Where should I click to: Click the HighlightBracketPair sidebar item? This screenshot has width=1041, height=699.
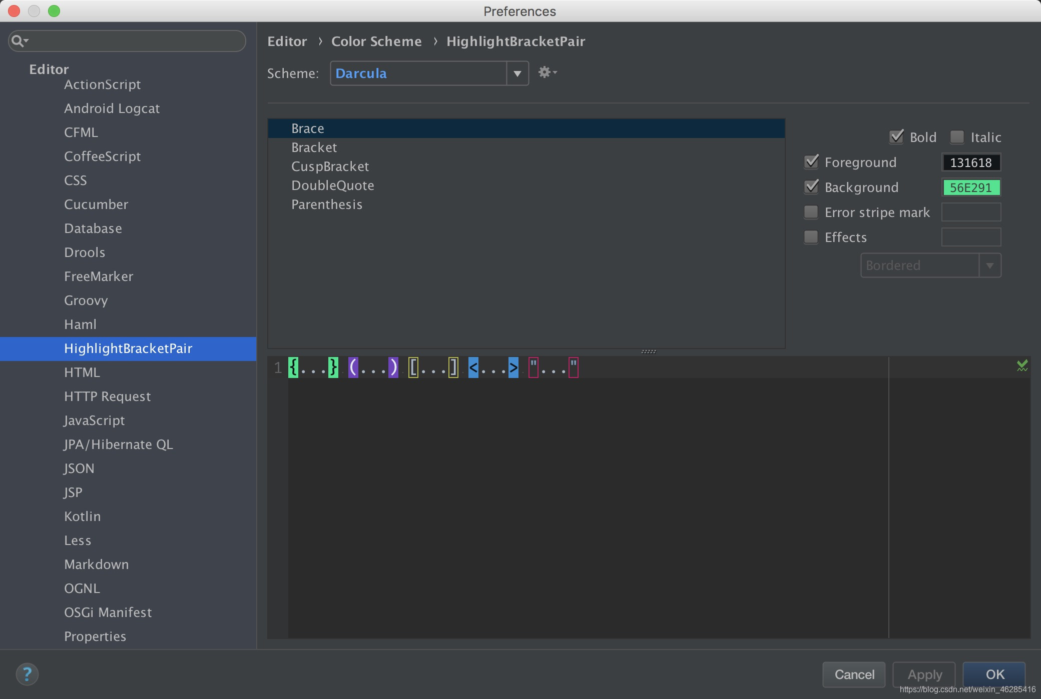(128, 348)
